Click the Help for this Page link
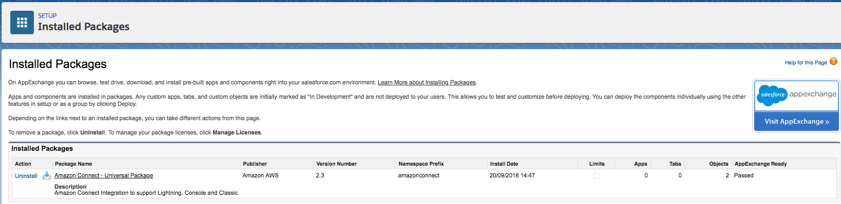The height and width of the screenshot is (204, 841). [806, 62]
